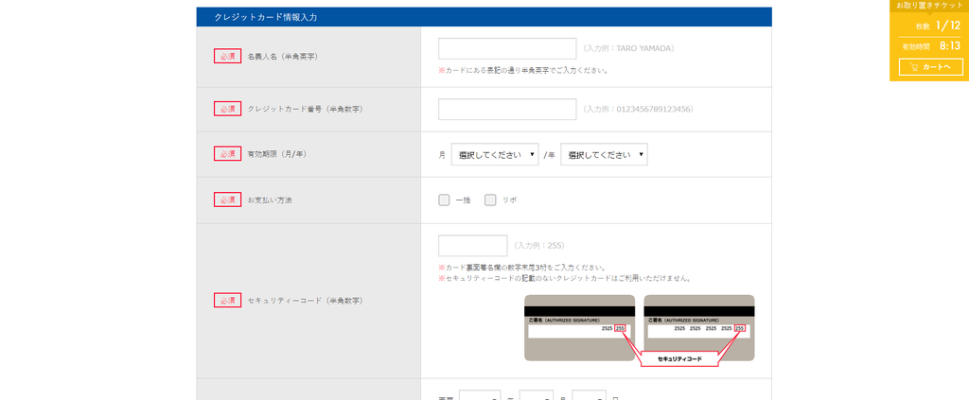Click the セキュリティーコード（半角数字） label

306,302
